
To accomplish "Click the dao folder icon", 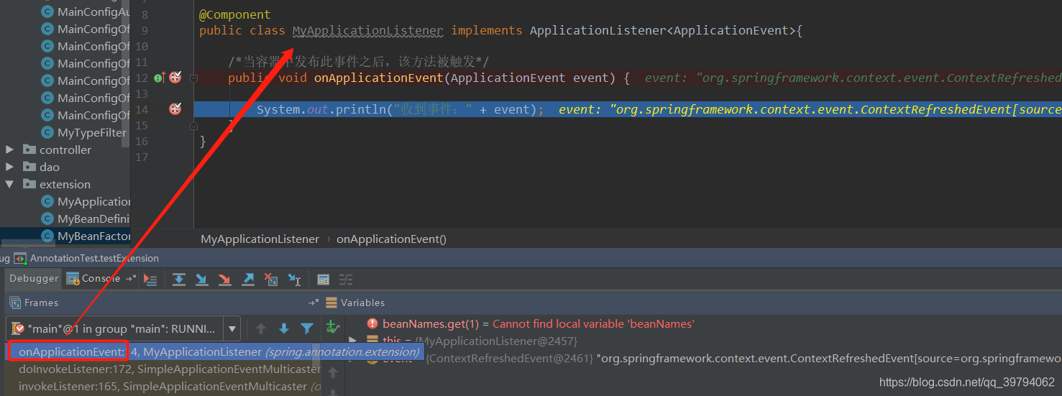I will 29,167.
